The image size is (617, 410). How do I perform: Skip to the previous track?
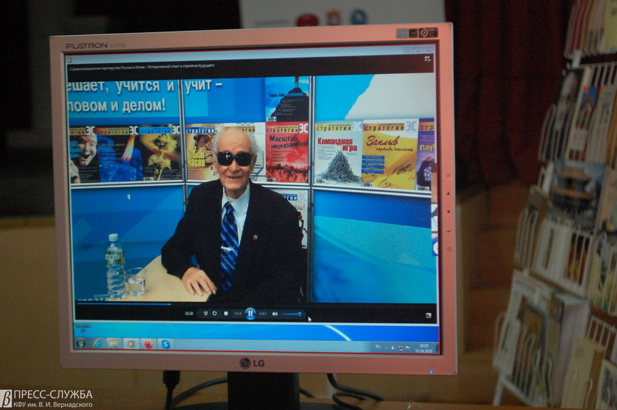click(x=238, y=314)
